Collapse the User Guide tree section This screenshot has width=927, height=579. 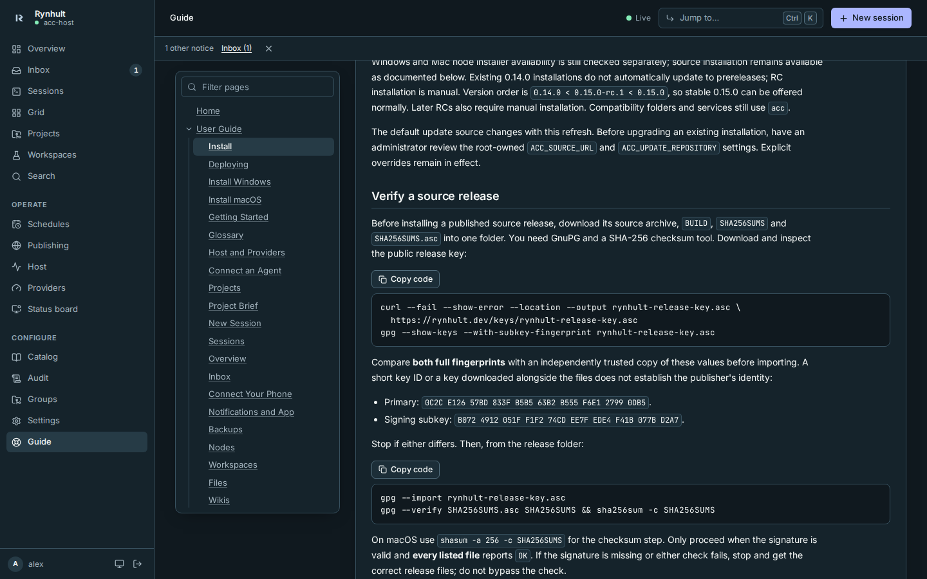click(189, 129)
